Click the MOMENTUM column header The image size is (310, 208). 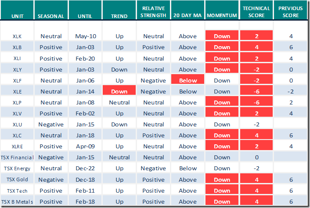click(x=222, y=17)
